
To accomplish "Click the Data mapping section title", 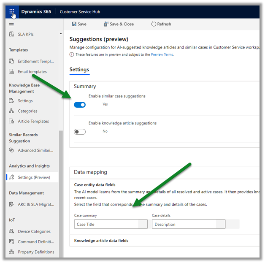I will (90, 172).
